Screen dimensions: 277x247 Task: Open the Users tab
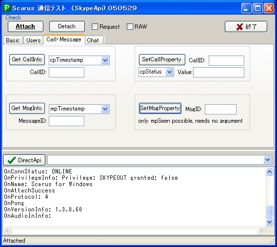33,40
